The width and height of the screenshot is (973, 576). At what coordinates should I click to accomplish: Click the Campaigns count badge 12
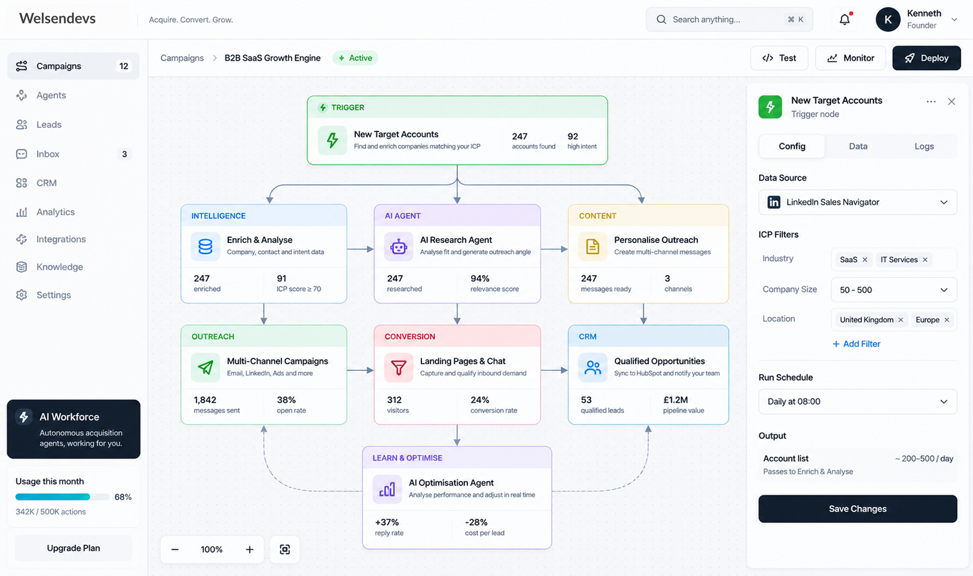[x=124, y=66]
